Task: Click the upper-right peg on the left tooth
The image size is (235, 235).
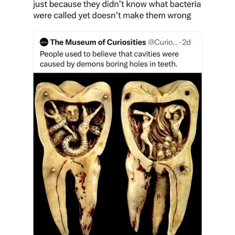Action: [x=105, y=96]
